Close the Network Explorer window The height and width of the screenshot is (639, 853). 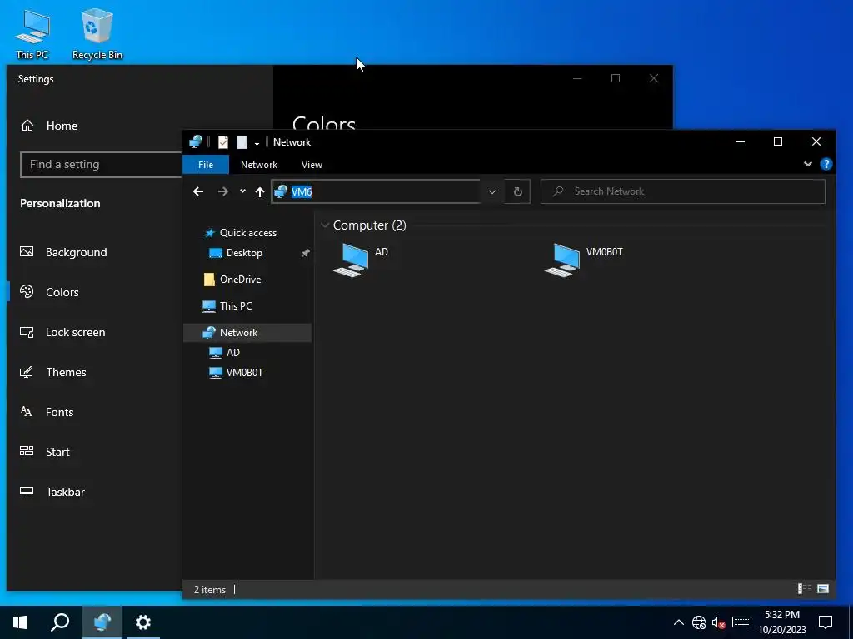coord(816,141)
